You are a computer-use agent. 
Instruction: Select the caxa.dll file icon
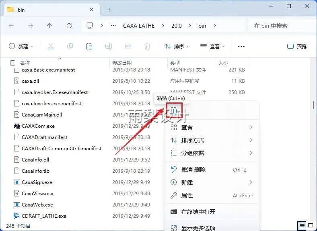tap(17, 81)
